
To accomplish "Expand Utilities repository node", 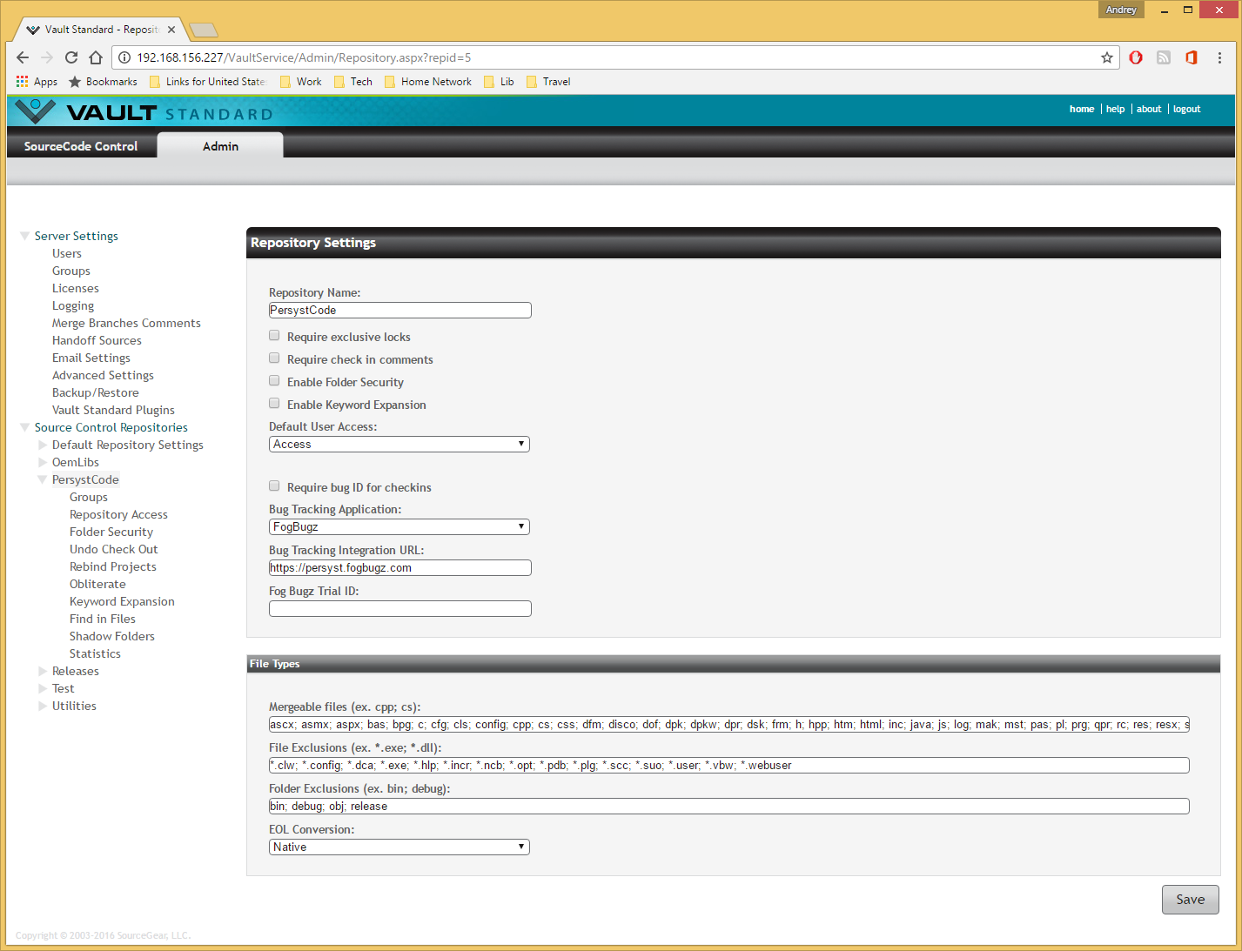I will point(43,706).
